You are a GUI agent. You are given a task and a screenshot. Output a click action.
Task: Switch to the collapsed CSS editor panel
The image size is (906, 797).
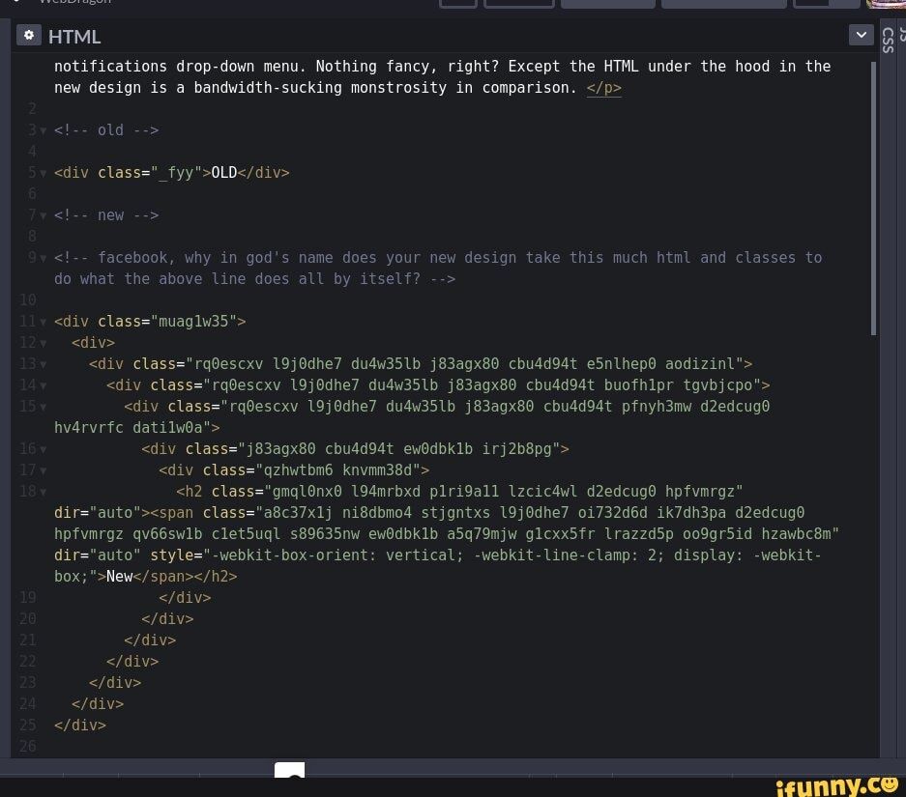[x=888, y=41]
